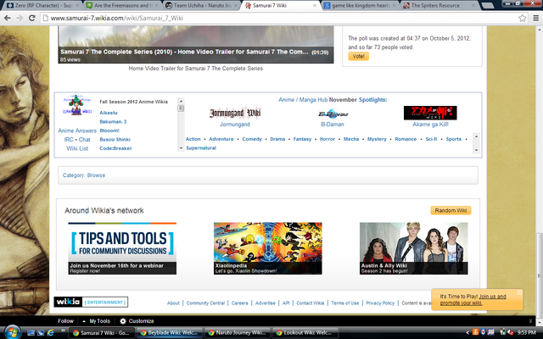This screenshot has height=339, width=543.
Task: Click the Jormungand Wiki logo
Action: coord(235,113)
